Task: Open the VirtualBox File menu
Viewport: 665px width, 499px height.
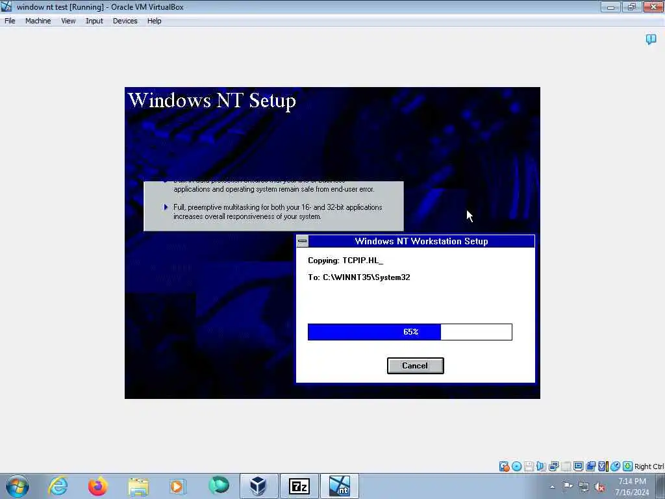Action: 10,21
